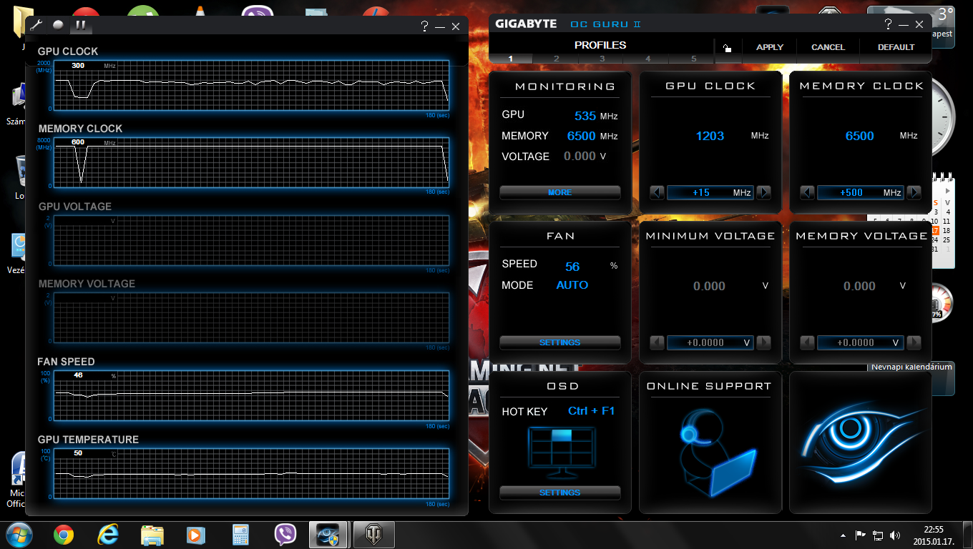
Task: Open help in OC Guru II window
Action: (x=888, y=24)
